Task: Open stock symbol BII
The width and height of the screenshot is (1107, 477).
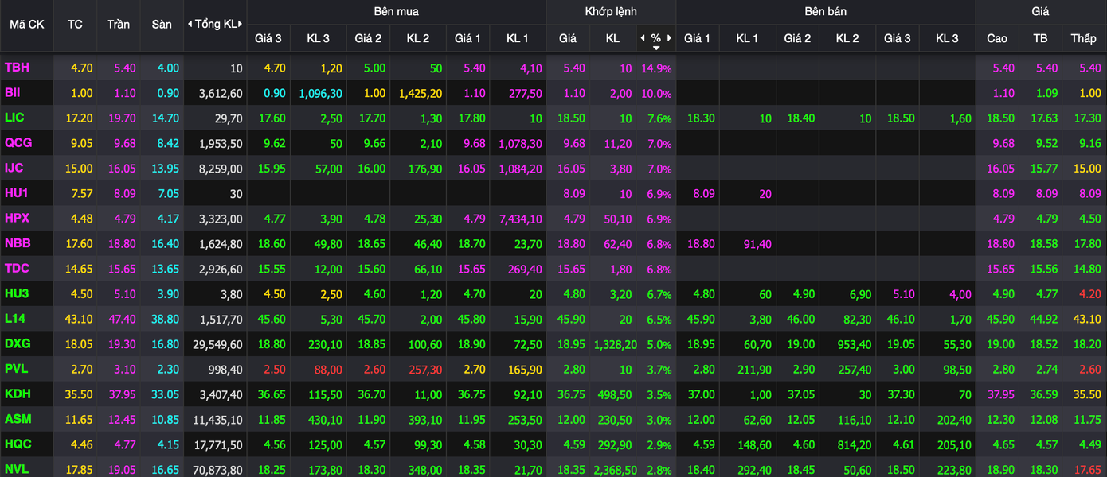Action: point(13,93)
